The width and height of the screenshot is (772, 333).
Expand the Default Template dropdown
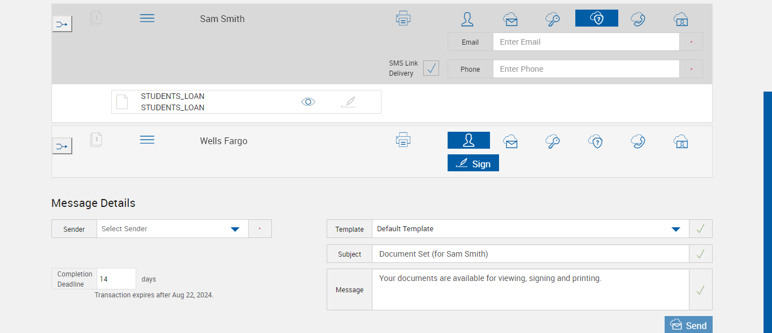coord(675,229)
